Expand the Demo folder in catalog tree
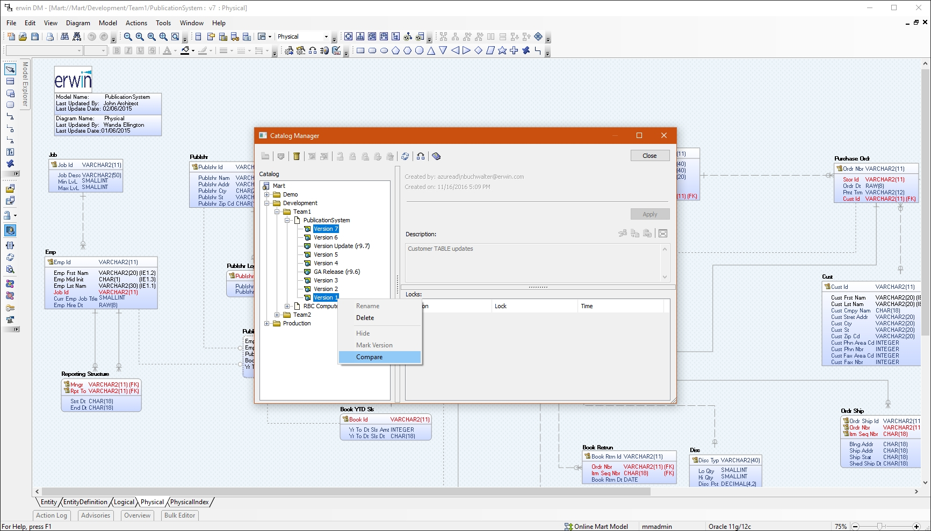This screenshot has height=531, width=931. 267,195
